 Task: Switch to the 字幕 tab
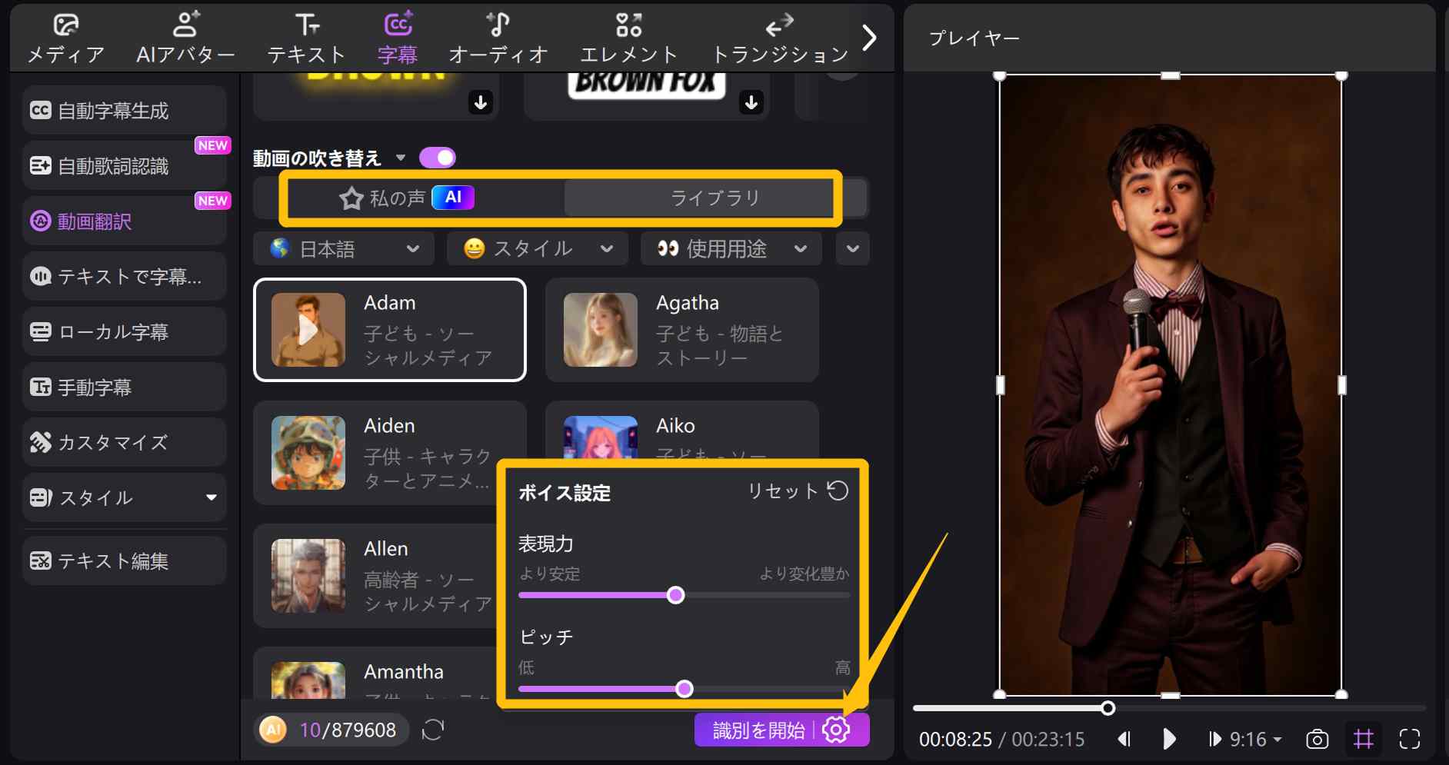point(397,37)
